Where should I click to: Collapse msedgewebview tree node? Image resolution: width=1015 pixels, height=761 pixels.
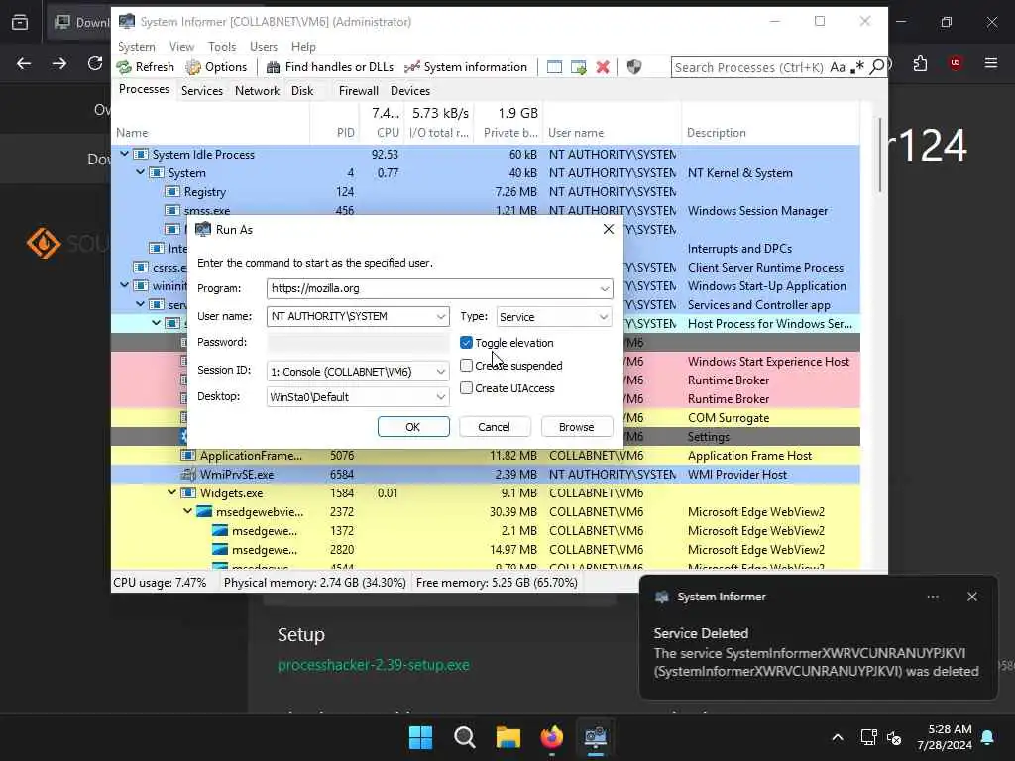[187, 511]
